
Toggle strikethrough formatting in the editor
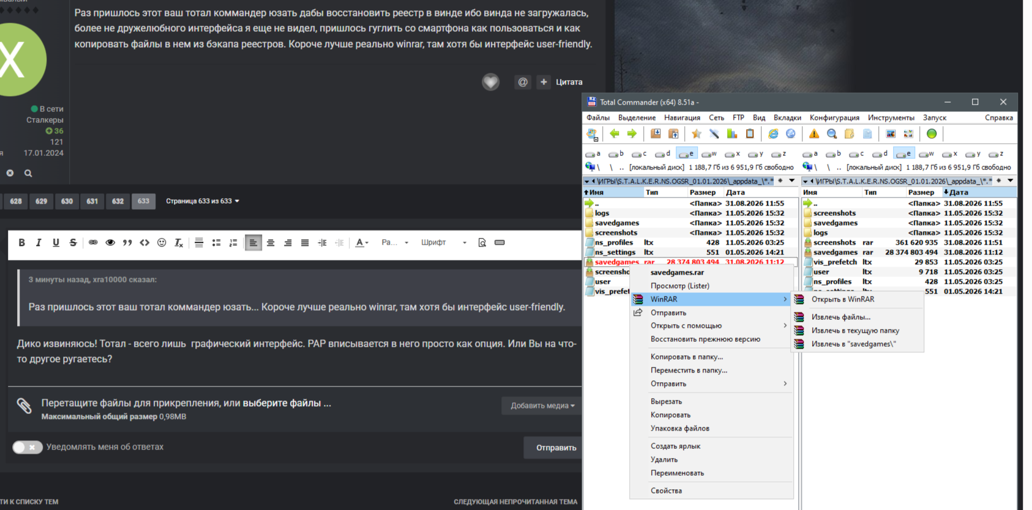tap(73, 243)
